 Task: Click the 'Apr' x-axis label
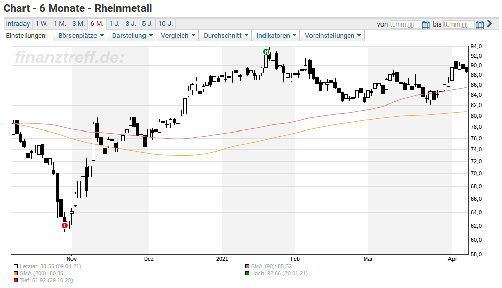tap(452, 259)
